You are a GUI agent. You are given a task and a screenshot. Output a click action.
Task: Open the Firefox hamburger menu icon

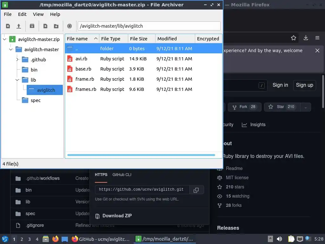click(317, 38)
